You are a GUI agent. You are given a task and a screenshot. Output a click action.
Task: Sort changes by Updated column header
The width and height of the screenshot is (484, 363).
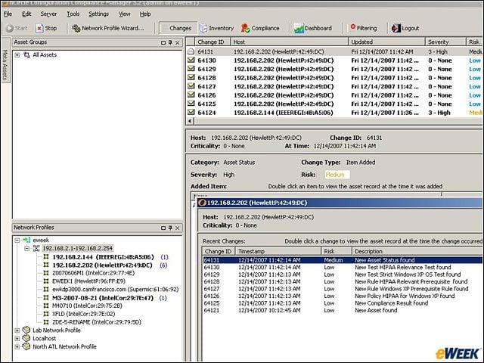(386, 42)
